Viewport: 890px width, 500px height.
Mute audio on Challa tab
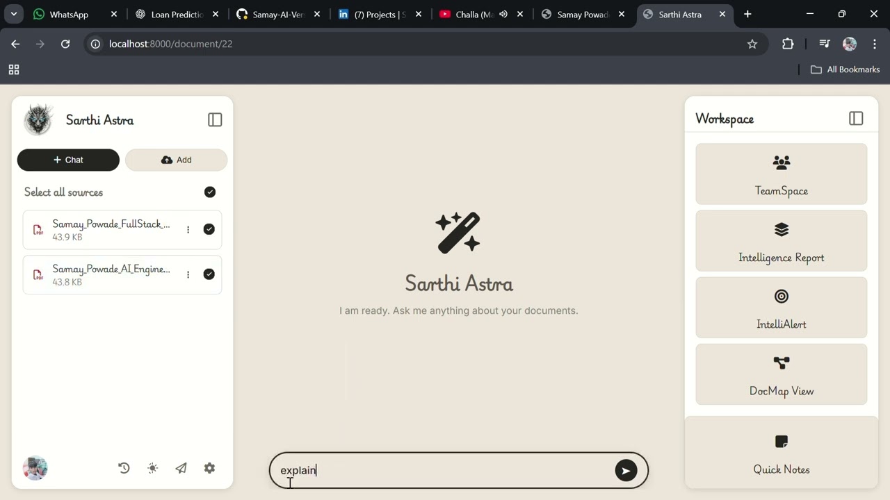[503, 14]
